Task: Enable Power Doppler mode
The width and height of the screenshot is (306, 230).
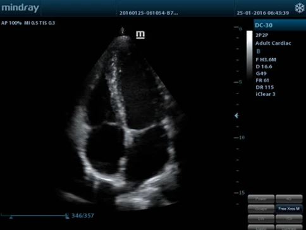Action: (x=261, y=199)
